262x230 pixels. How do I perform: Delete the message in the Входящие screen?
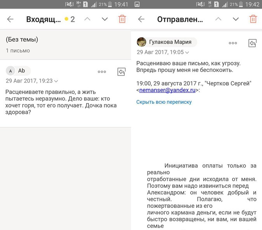tap(122, 19)
